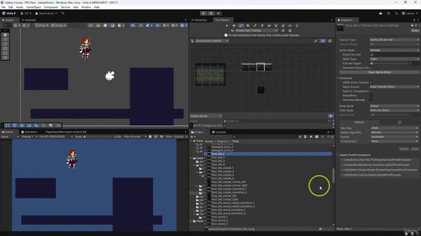
Task: Open the Texture Type dropdown
Action: pos(394,39)
